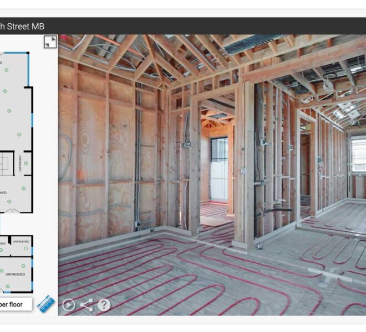Click the UNFINISHED label in the large bottom room
The image size is (366, 332).
pos(15,274)
